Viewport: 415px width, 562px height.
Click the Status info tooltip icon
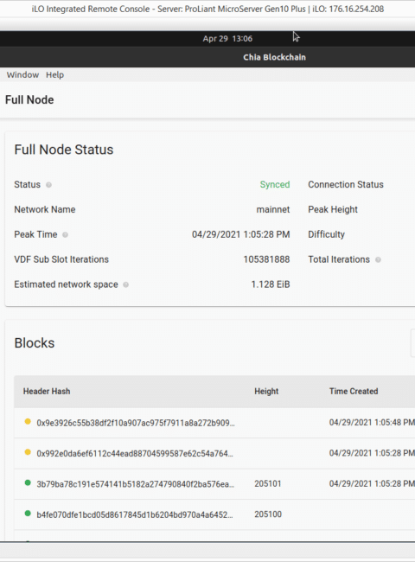pyautogui.click(x=48, y=185)
